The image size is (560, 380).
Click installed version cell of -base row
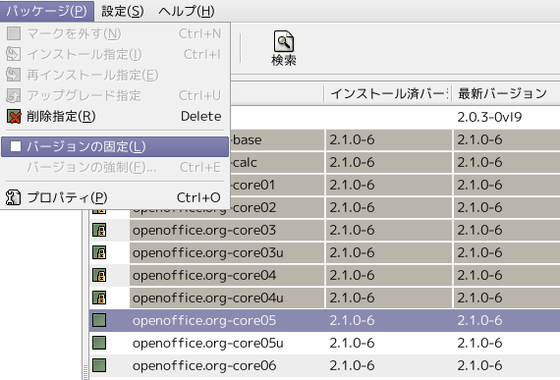[x=389, y=139]
